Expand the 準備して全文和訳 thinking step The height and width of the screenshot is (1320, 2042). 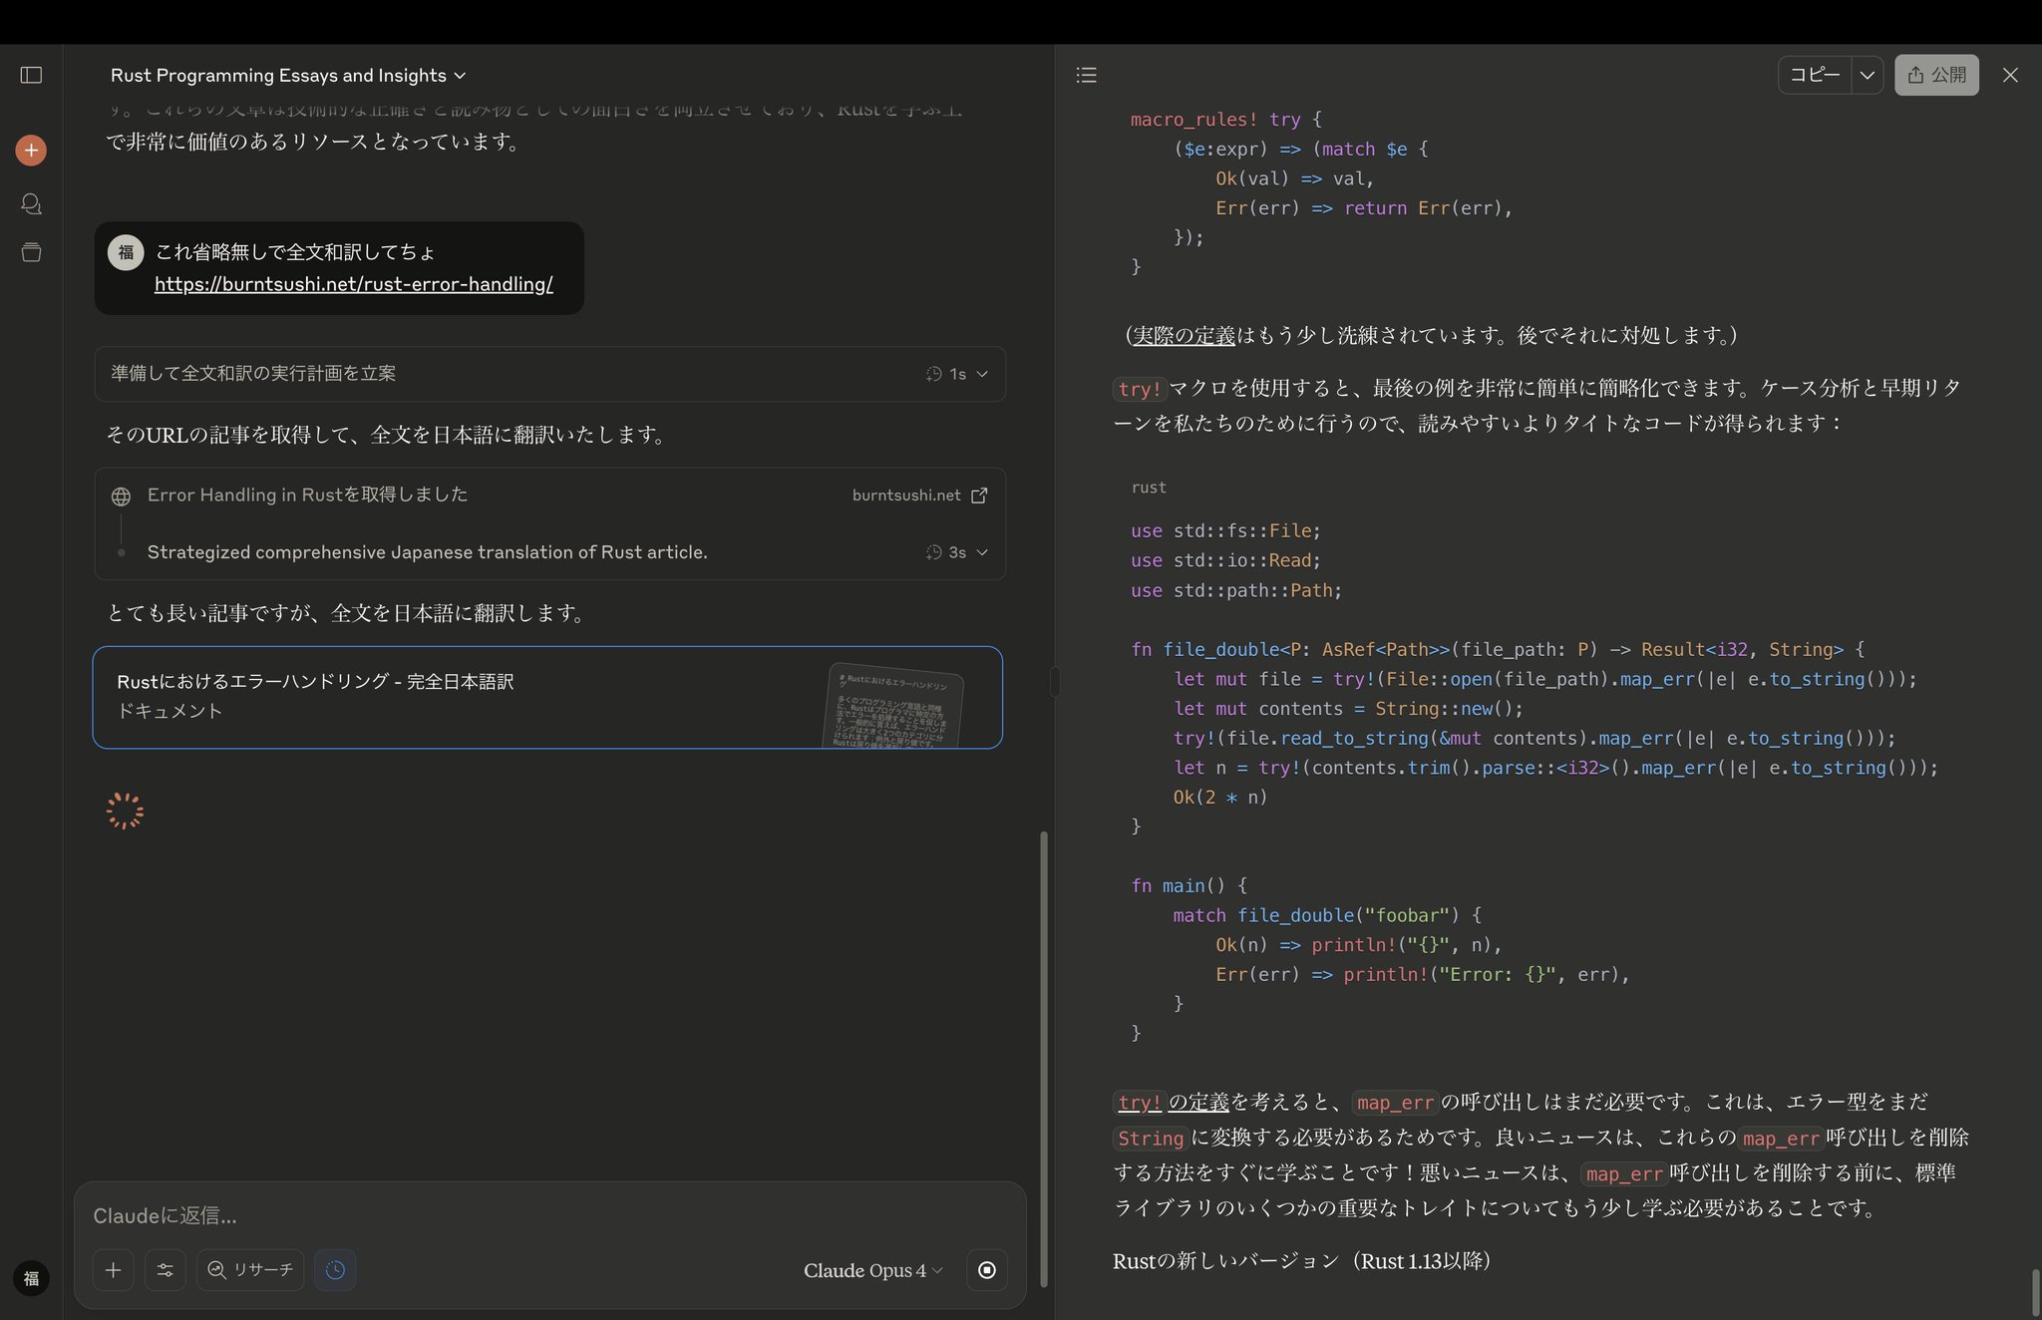549,374
